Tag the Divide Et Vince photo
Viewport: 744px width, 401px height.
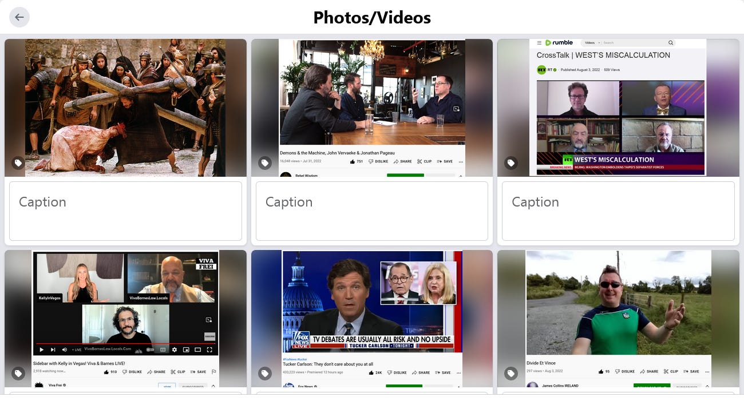click(511, 374)
